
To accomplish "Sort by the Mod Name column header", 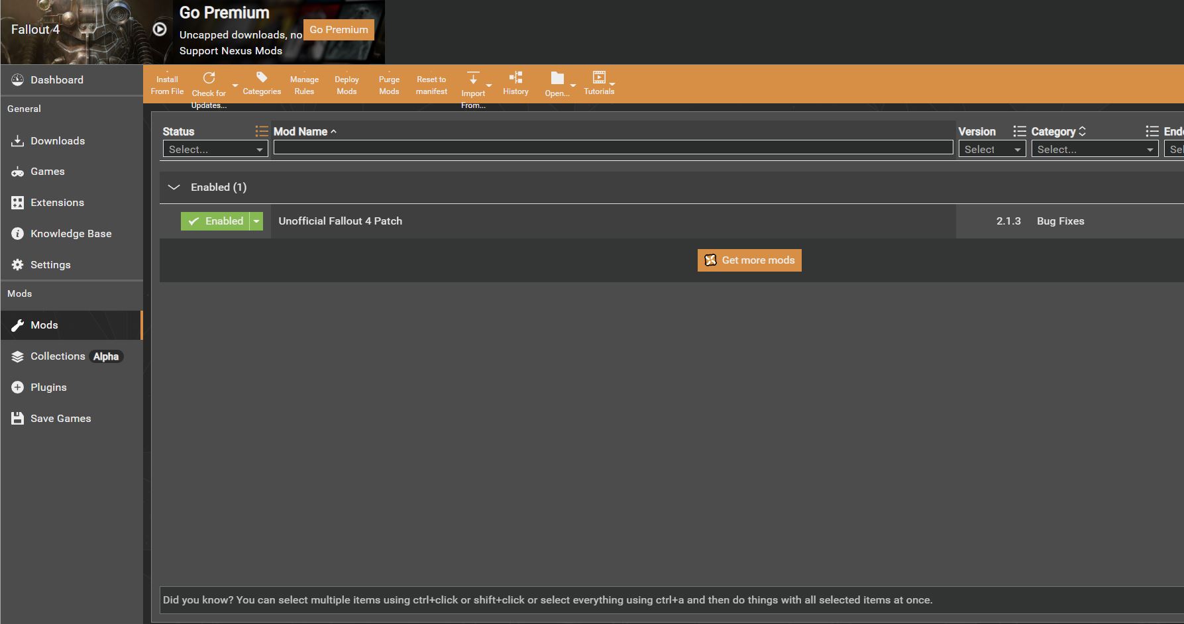I will (x=305, y=131).
